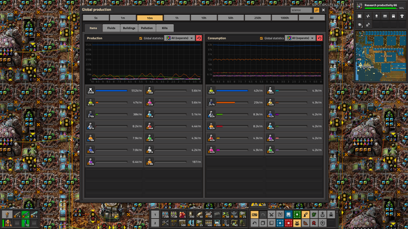Image resolution: width=408 pixels, height=229 pixels.
Task: Select the red biter egg item in quickbar
Action: tap(182, 214)
